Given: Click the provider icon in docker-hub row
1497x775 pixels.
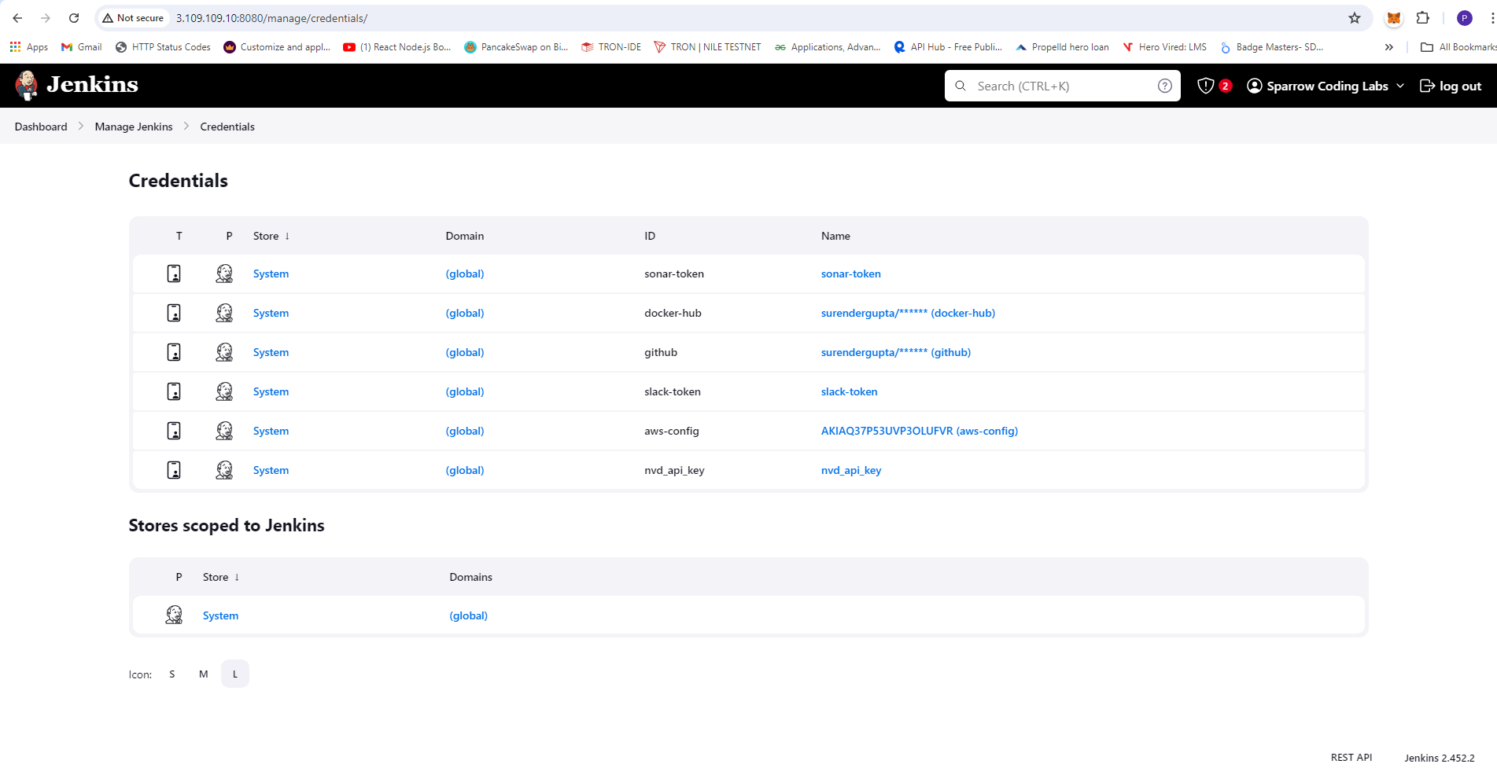Looking at the screenshot, I should (x=224, y=313).
